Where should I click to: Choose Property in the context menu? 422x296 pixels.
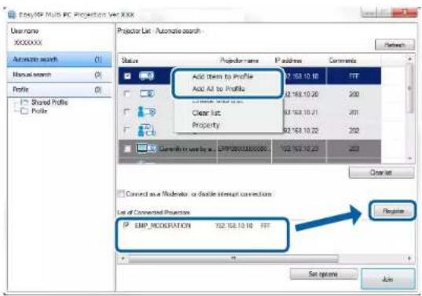pyautogui.click(x=206, y=125)
